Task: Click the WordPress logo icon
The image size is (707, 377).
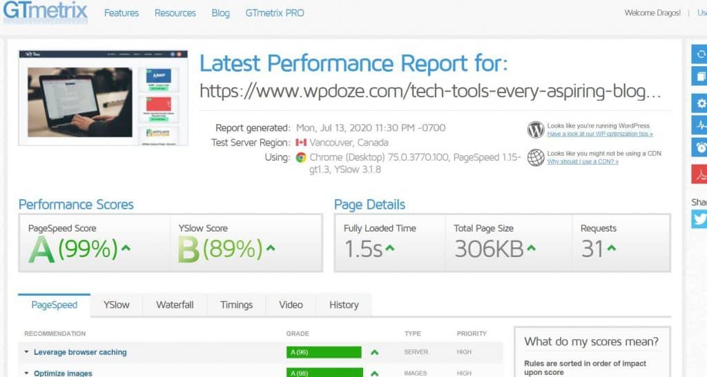Action: coord(536,130)
